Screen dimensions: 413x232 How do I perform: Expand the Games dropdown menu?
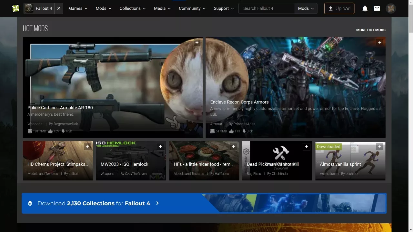click(78, 8)
